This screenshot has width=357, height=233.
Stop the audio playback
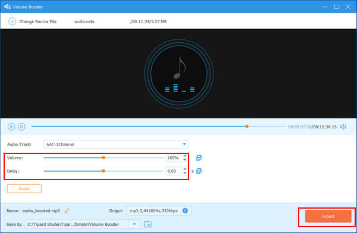21,127
